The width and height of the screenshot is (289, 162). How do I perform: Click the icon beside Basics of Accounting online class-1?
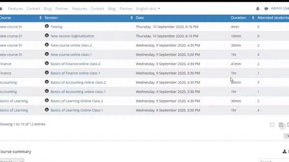click(x=47, y=91)
